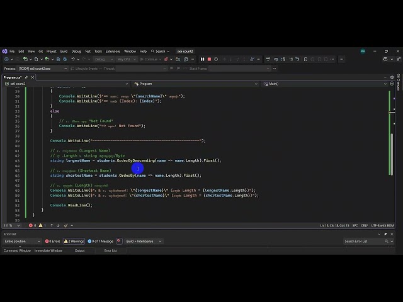Open the Extensions menu
The image size is (403, 302).
tap(113, 52)
